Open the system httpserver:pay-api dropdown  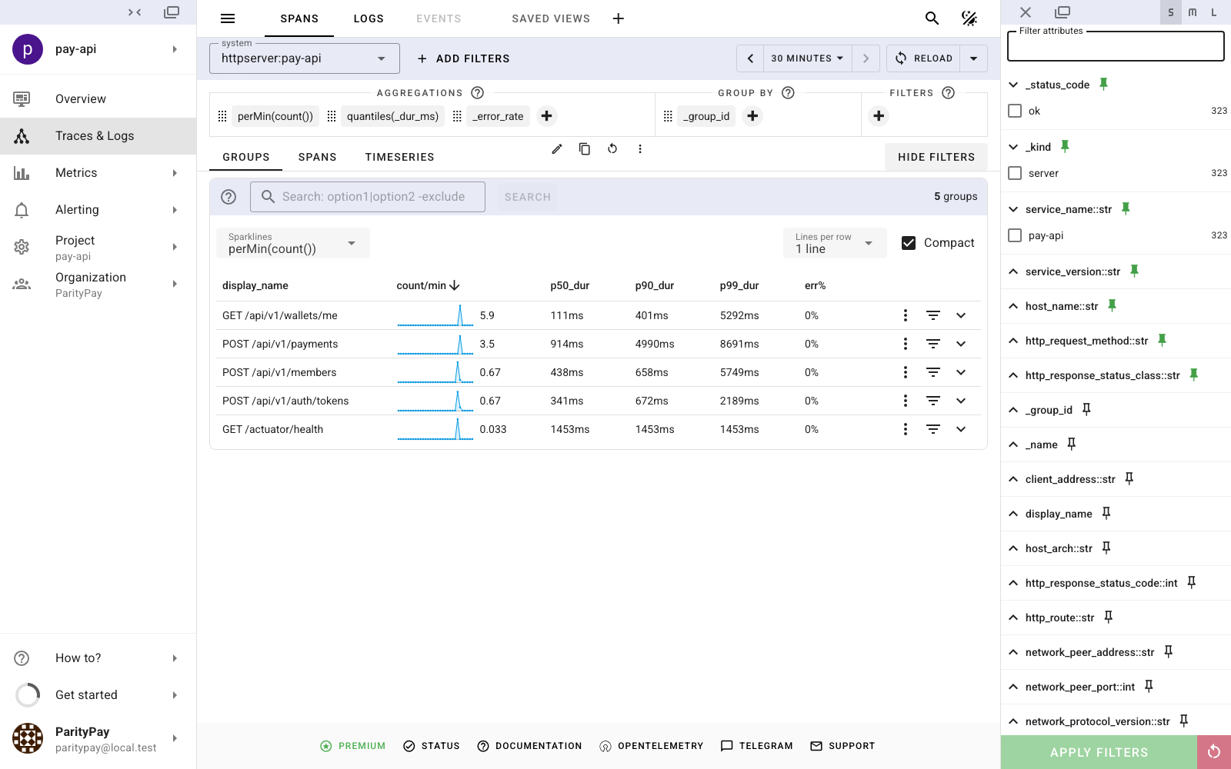(x=305, y=58)
